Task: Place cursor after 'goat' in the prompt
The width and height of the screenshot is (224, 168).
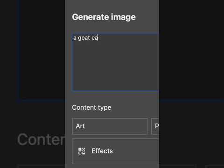Action: [90, 38]
